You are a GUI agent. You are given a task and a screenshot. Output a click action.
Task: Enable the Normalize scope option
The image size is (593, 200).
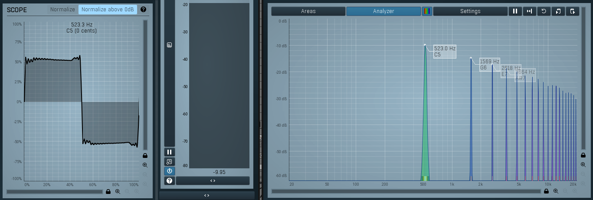[62, 10]
